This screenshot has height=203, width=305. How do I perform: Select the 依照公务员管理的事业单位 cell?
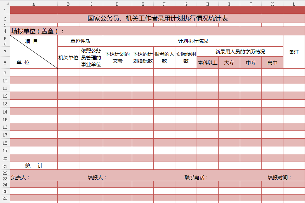pyautogui.click(x=91, y=58)
